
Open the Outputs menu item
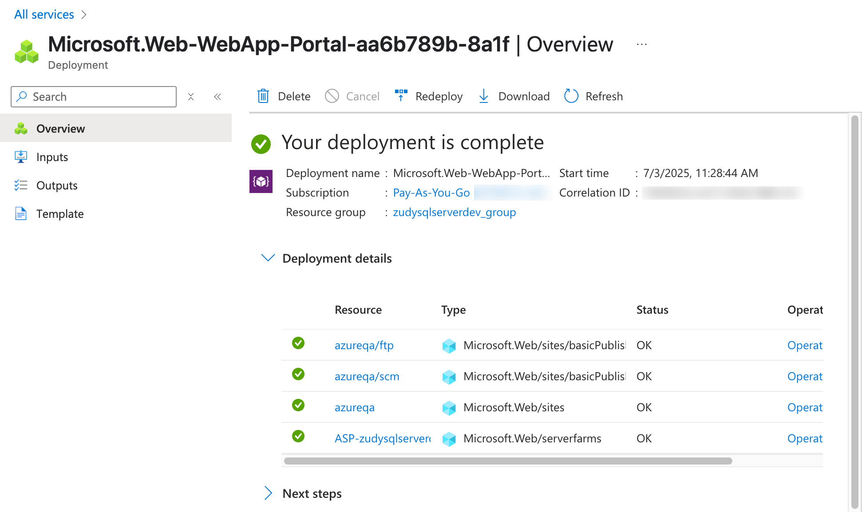pos(57,185)
